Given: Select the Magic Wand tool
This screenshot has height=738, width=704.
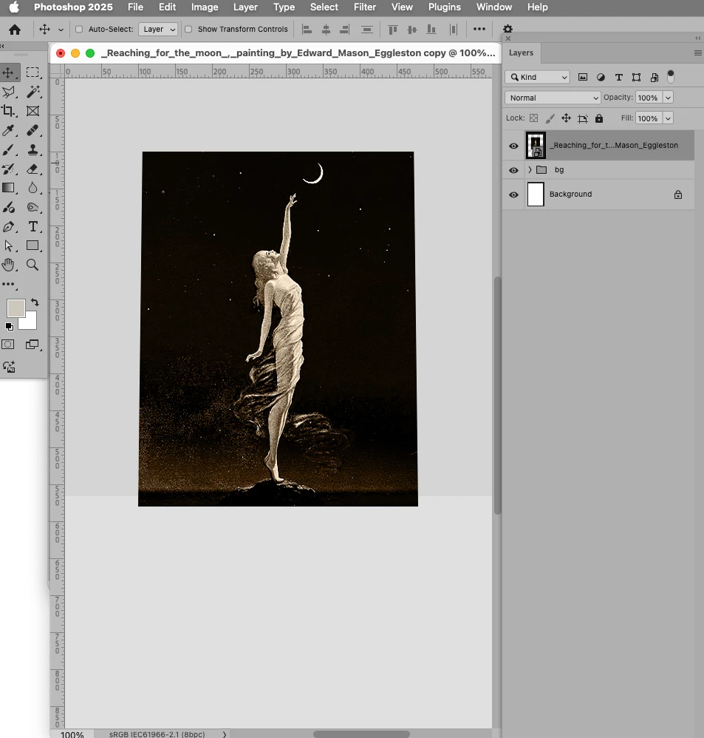Looking at the screenshot, I should [33, 92].
